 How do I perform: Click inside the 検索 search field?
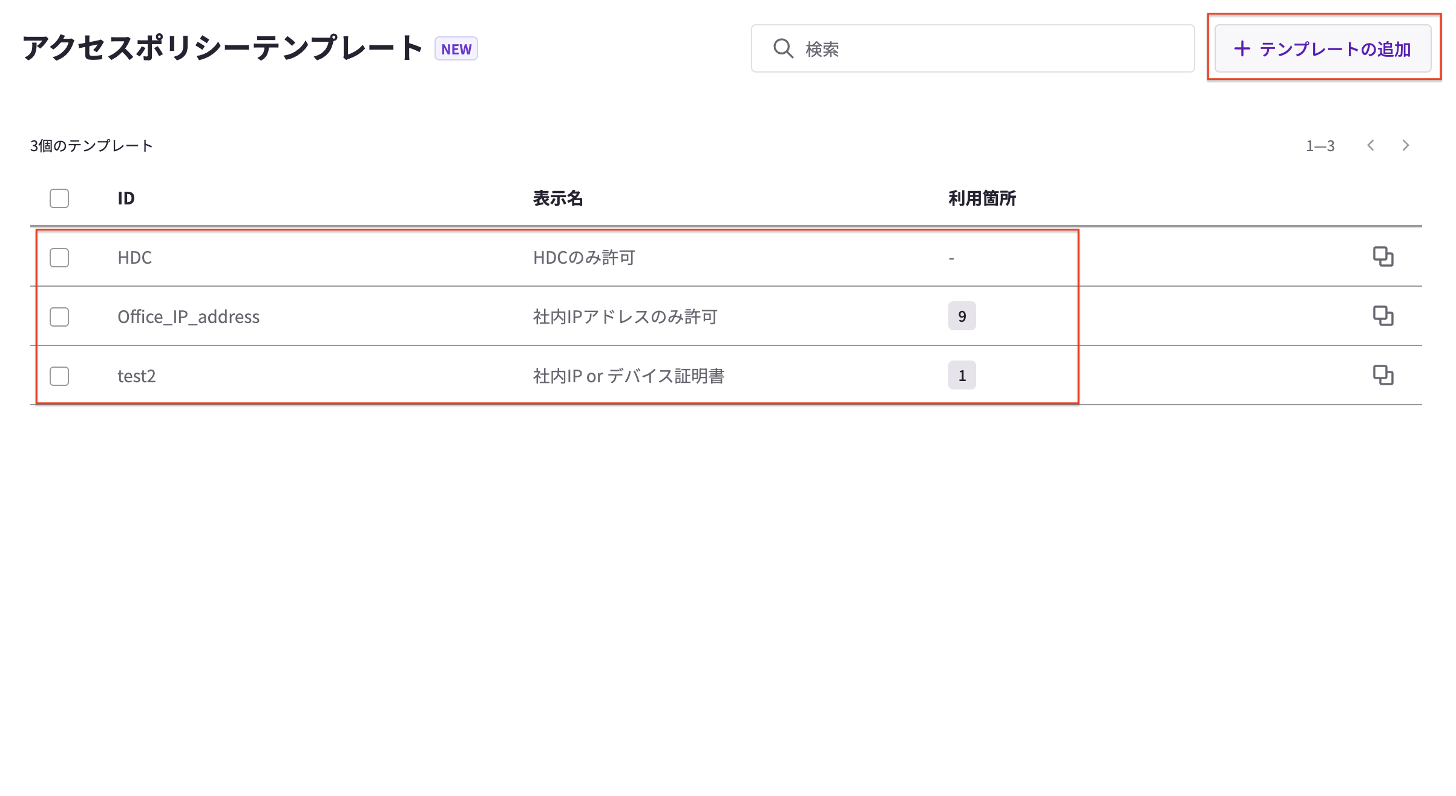968,49
